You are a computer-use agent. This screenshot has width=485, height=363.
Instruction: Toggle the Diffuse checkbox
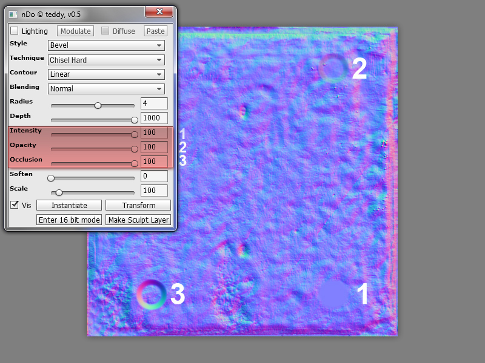click(x=105, y=31)
